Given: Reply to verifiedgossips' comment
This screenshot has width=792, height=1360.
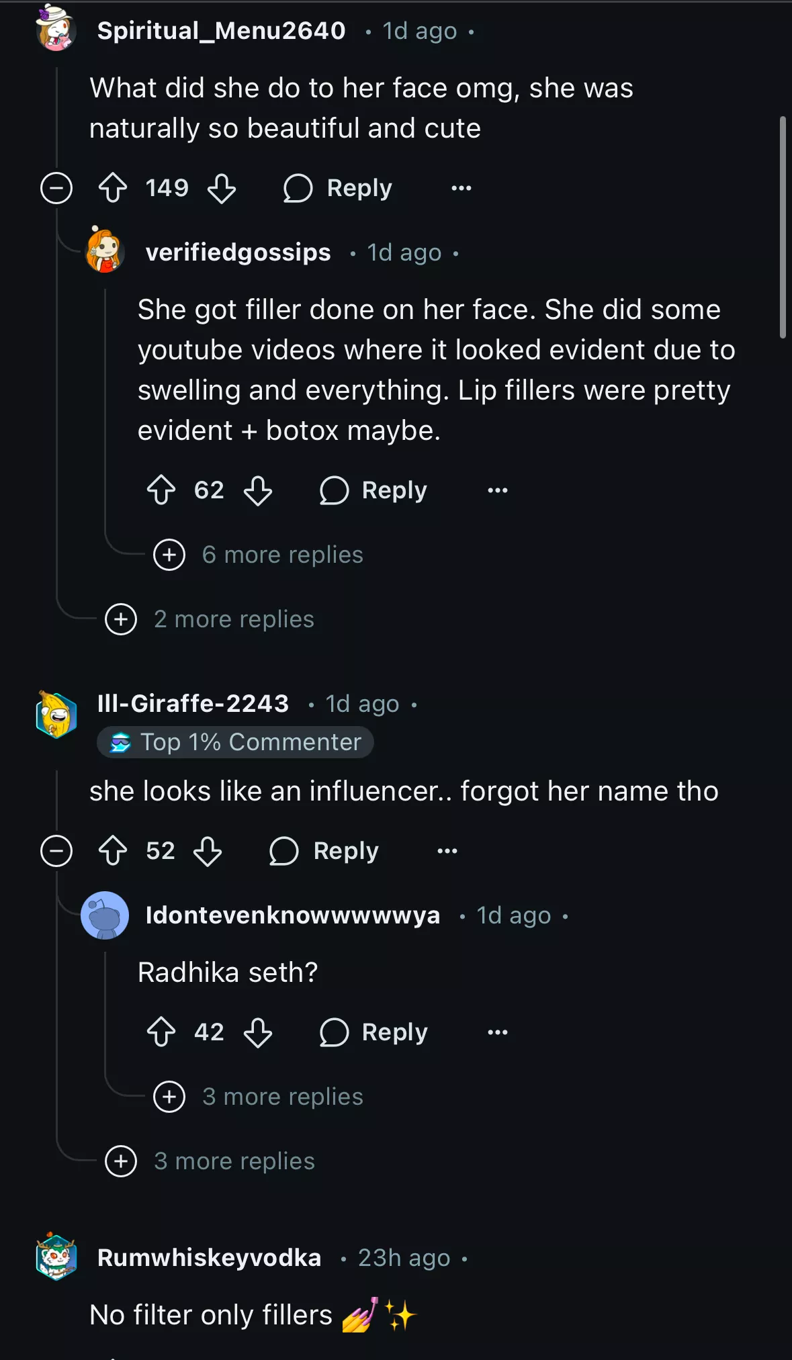Looking at the screenshot, I should click(373, 490).
